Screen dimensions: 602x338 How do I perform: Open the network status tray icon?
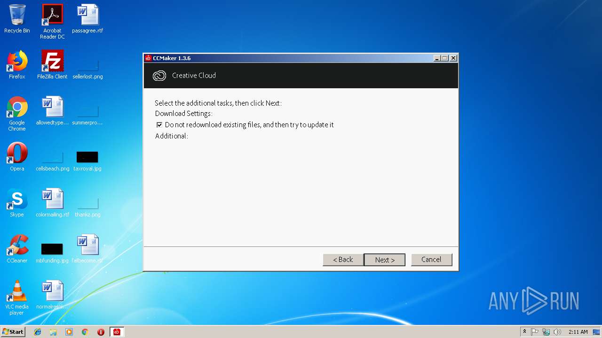coord(546,332)
